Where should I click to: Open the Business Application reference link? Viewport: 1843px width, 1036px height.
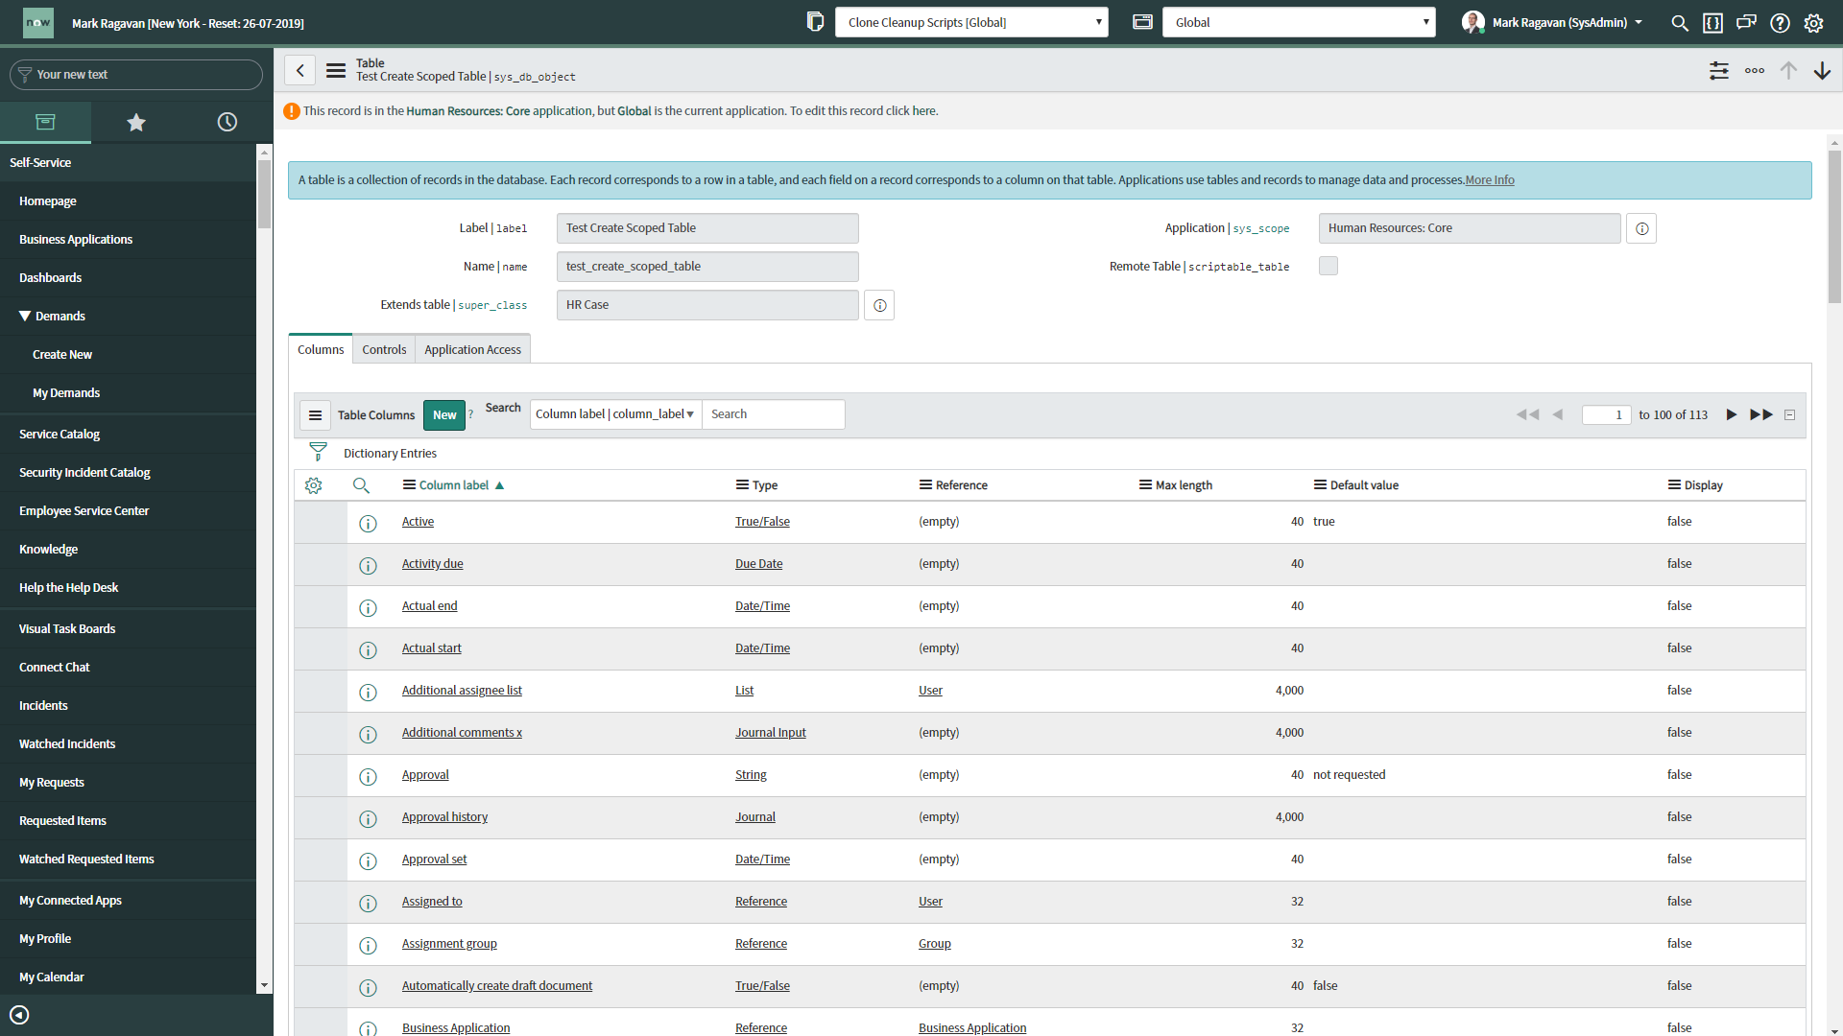click(x=972, y=1027)
